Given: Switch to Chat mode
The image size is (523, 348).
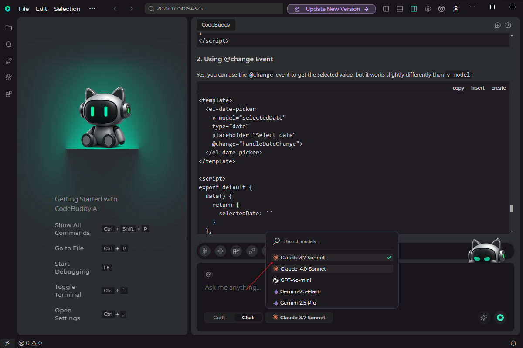Looking at the screenshot, I should point(248,318).
